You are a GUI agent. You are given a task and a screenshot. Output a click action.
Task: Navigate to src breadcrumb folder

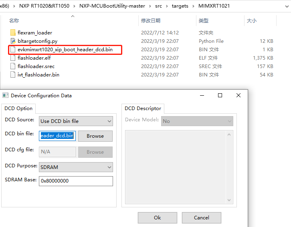(x=158, y=6)
